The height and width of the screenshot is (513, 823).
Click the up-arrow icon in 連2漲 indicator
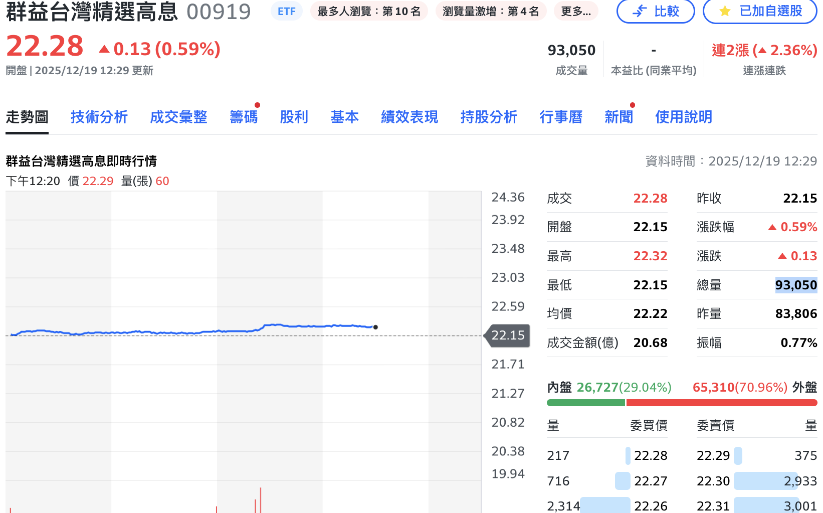pyautogui.click(x=761, y=51)
